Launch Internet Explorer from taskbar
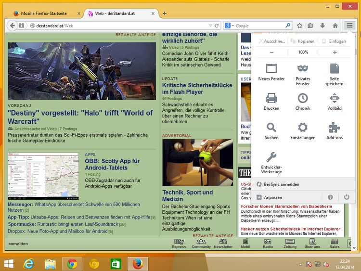The height and width of the screenshot is (271, 361). 28,264
